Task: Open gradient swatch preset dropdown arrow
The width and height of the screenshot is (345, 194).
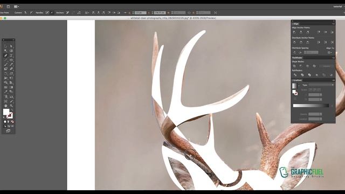Action: (299, 86)
